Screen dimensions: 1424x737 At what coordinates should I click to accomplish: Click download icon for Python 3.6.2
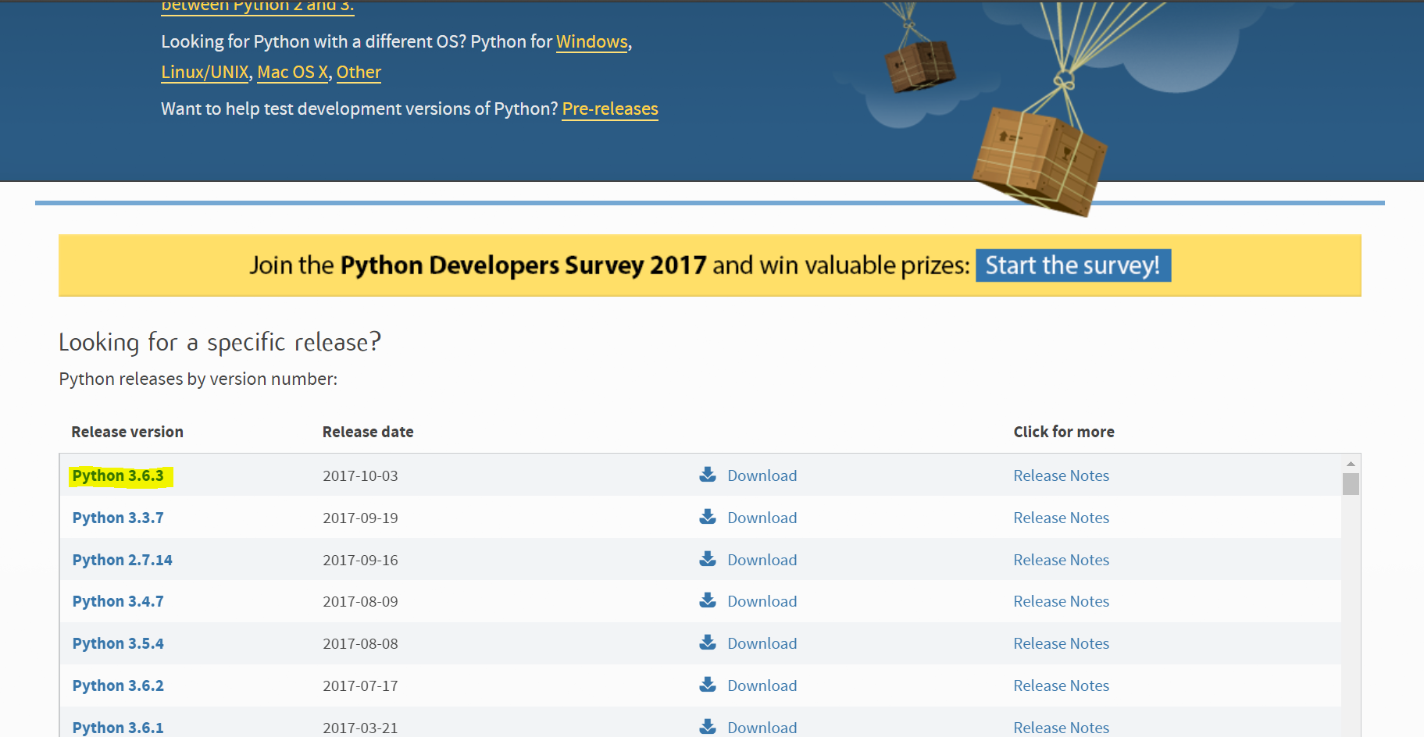coord(708,685)
